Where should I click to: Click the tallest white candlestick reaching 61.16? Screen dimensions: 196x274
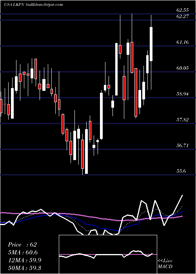[x=116, y=69]
